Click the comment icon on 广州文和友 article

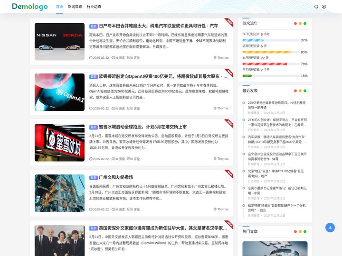pos(129,209)
